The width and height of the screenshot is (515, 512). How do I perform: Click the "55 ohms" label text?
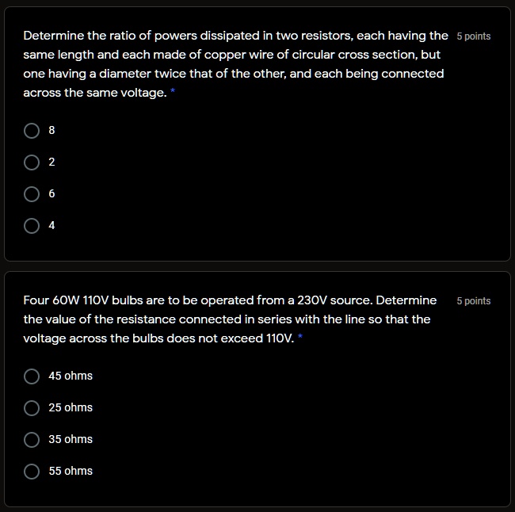point(71,471)
